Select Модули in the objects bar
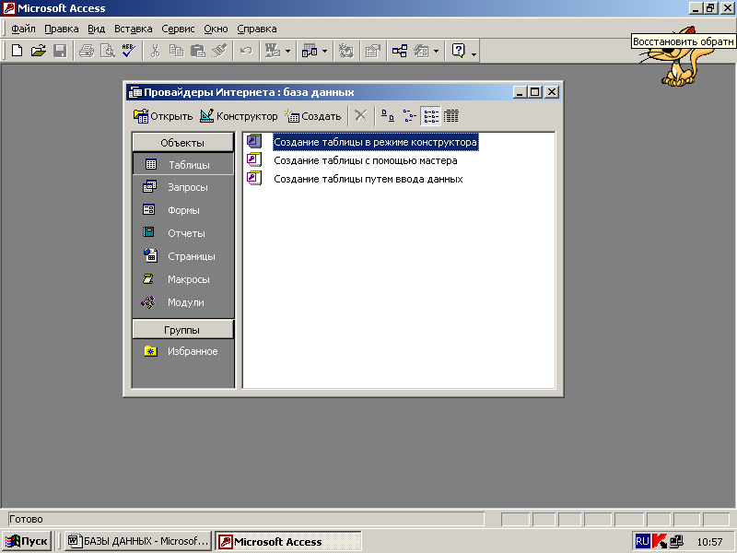Viewport: 737px width, 553px height. pyautogui.click(x=182, y=302)
